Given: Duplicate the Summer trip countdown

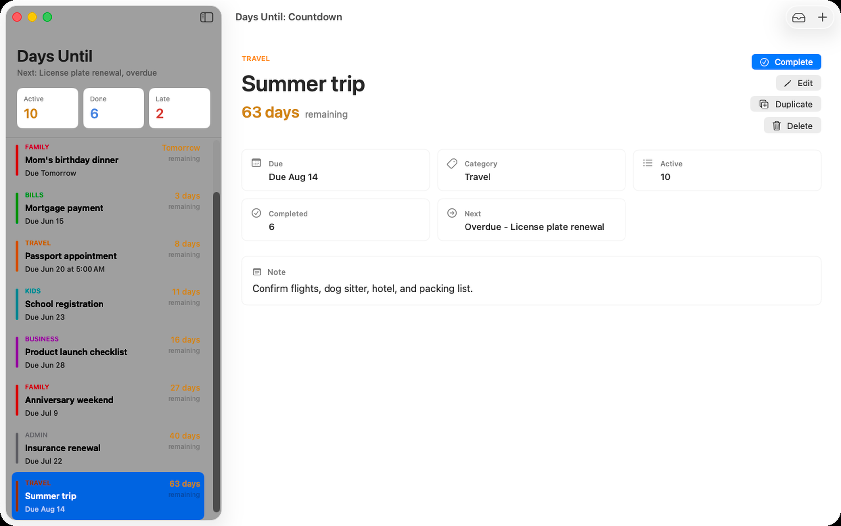Looking at the screenshot, I should click(x=785, y=104).
